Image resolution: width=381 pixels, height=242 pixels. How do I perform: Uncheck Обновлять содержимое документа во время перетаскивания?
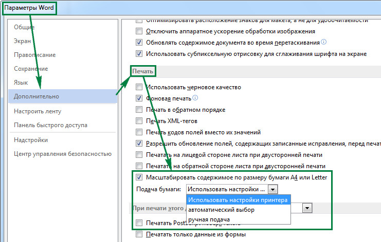pyautogui.click(x=139, y=43)
